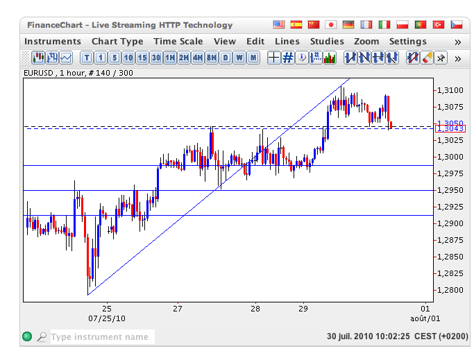Switch to 30 minute time scale
This screenshot has width=474, height=351.
(x=156, y=58)
